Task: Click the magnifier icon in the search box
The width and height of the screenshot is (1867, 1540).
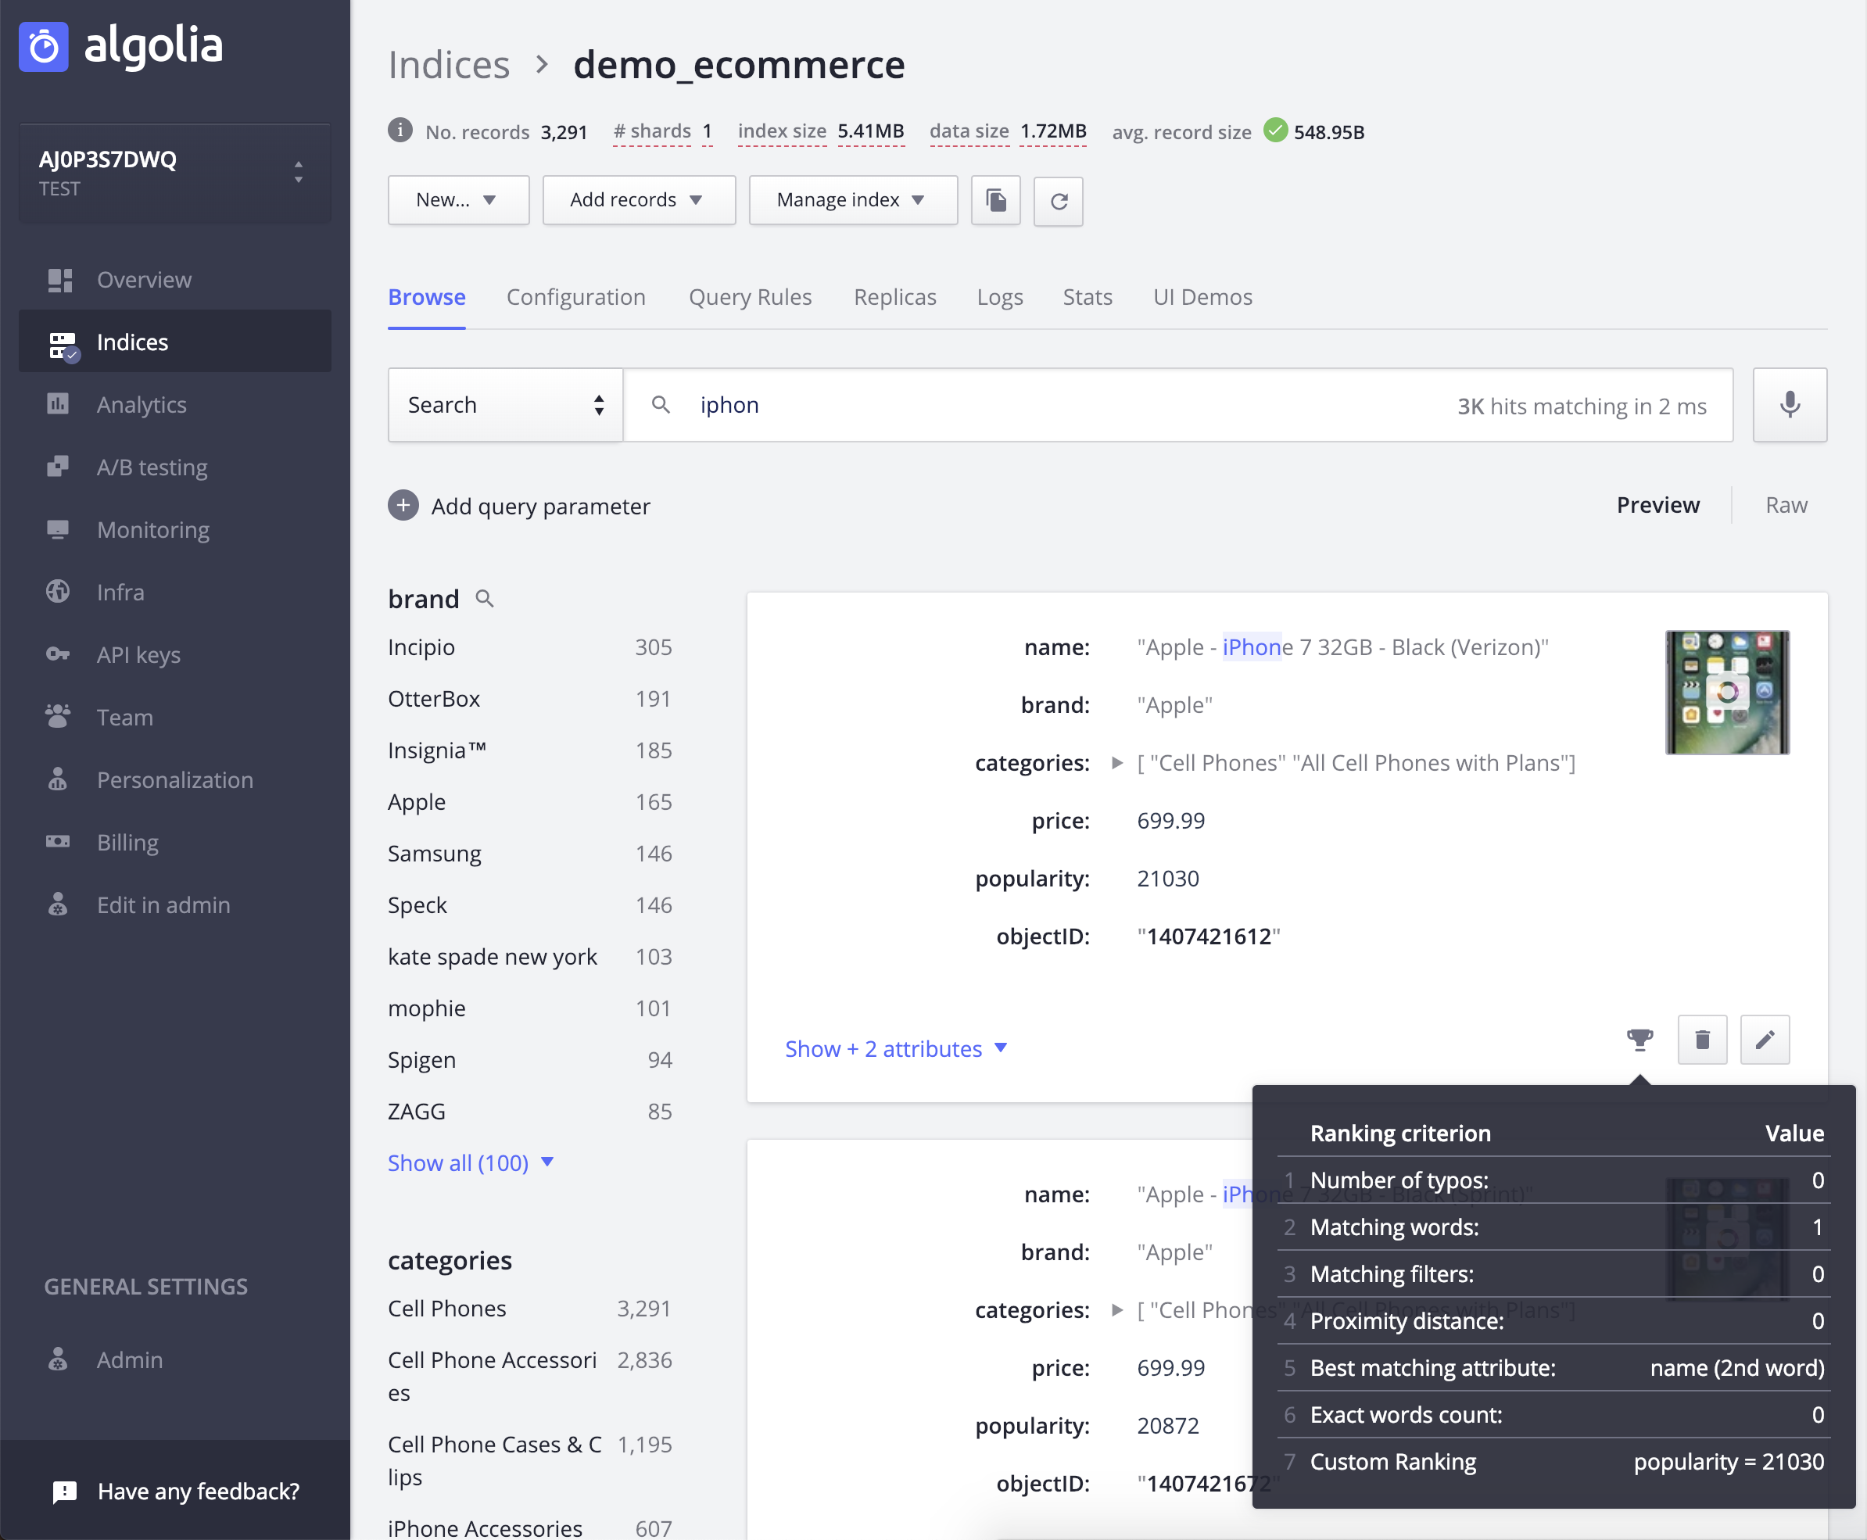Action: (661, 404)
